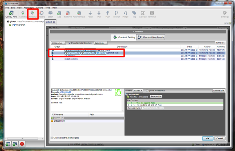Select mybranch in the sidebar tree
Screen dimensions: 235x151
20,25
